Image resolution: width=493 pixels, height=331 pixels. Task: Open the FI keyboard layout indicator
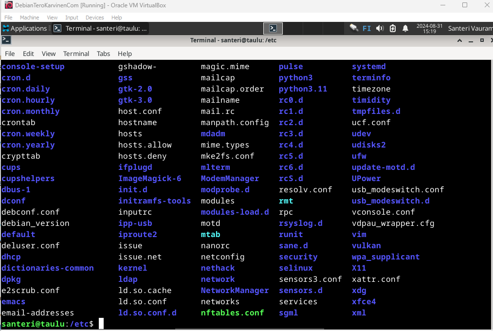[x=367, y=28]
